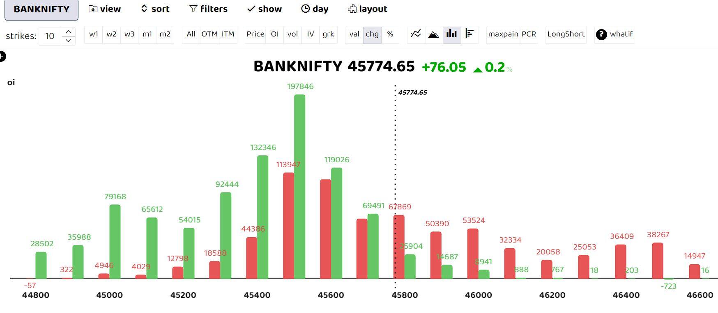
Task: Open the layout menu
Action: click(x=367, y=9)
